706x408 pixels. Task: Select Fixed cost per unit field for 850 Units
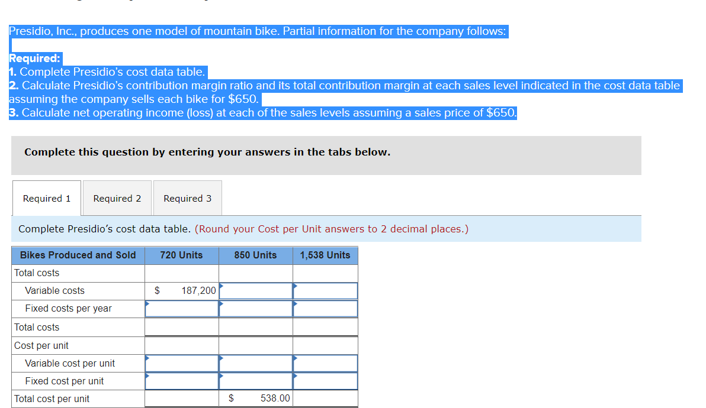pyautogui.click(x=256, y=381)
